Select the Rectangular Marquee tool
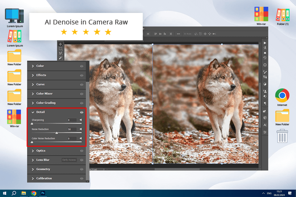The image size is (296, 197). (61, 49)
